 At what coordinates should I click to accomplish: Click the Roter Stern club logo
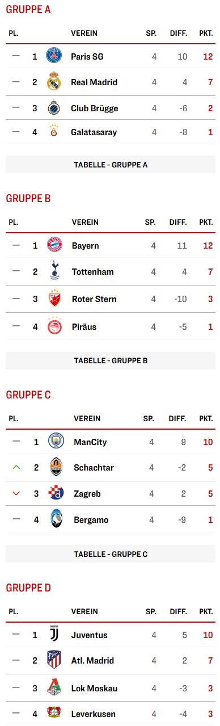click(54, 299)
